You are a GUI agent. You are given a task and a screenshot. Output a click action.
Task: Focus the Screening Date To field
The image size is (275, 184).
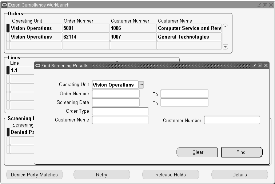pos(184,103)
